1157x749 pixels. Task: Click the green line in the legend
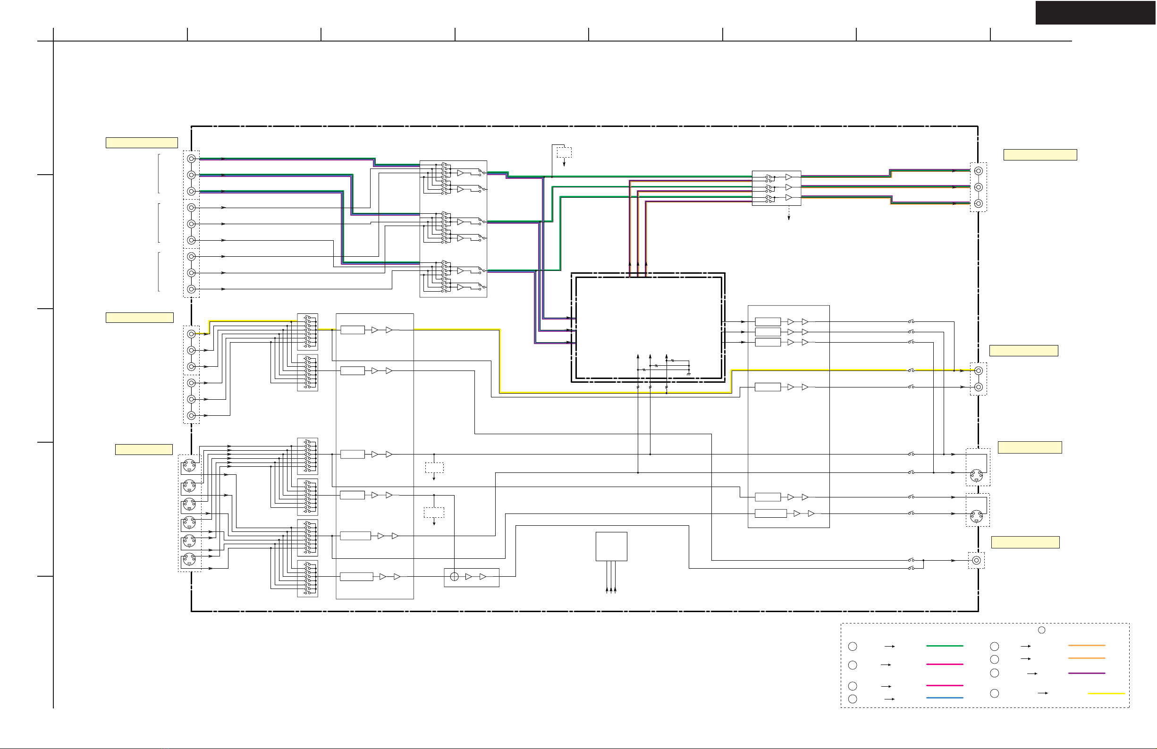(x=945, y=646)
